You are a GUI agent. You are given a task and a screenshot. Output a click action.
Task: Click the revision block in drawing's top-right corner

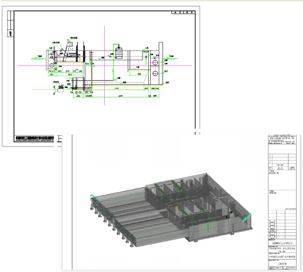pos(184,13)
